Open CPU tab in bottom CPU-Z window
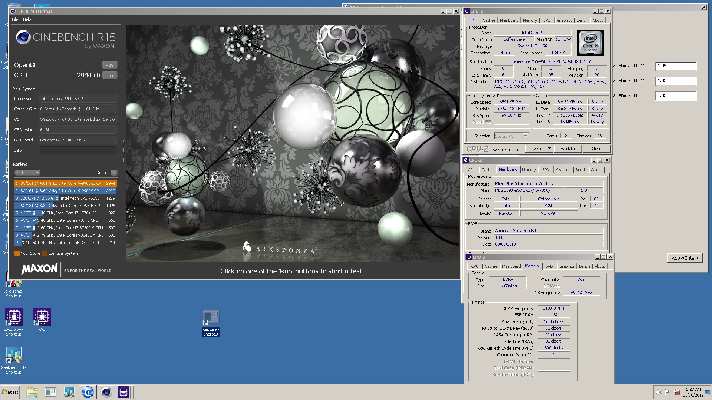The image size is (712, 400). click(x=475, y=266)
